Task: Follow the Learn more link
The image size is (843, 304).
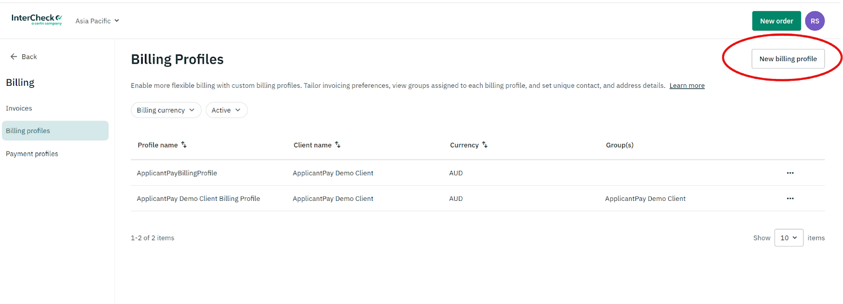Action: click(687, 86)
